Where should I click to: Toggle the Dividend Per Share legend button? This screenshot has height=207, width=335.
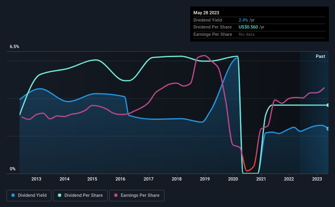(x=80, y=195)
